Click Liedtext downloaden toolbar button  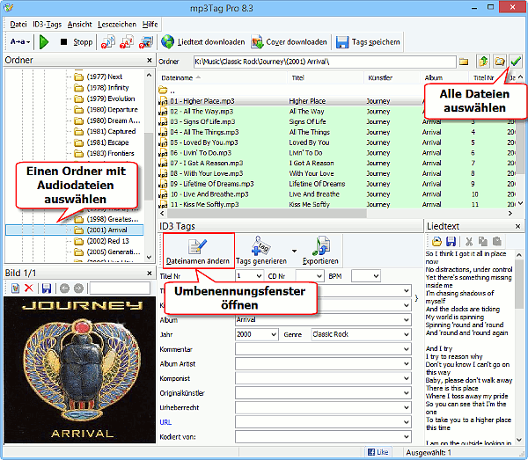pos(203,42)
